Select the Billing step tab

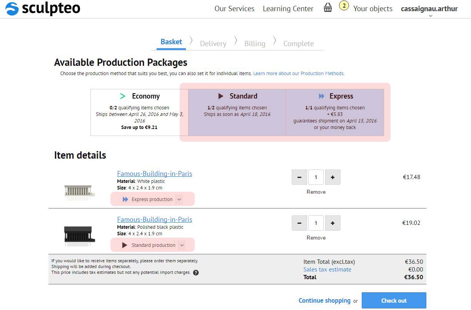[255, 44]
